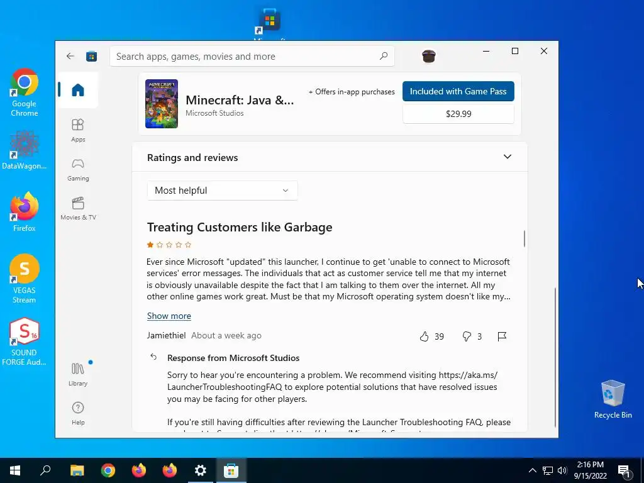The image size is (644, 483).
Task: Click Microsoft Studios publisher name
Action: click(214, 113)
